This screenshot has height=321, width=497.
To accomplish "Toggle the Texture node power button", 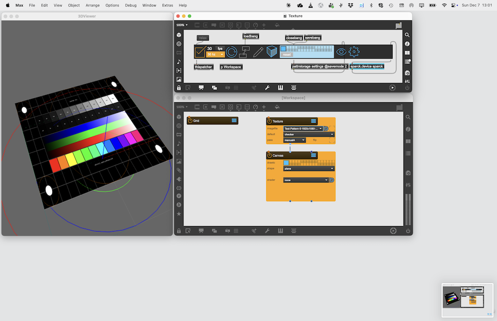I will coord(269,121).
